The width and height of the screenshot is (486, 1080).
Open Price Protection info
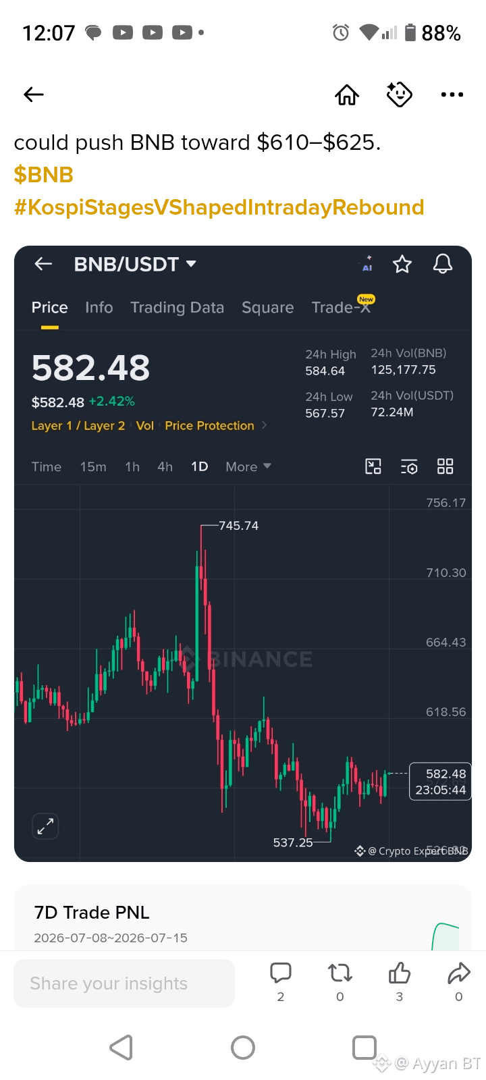209,426
